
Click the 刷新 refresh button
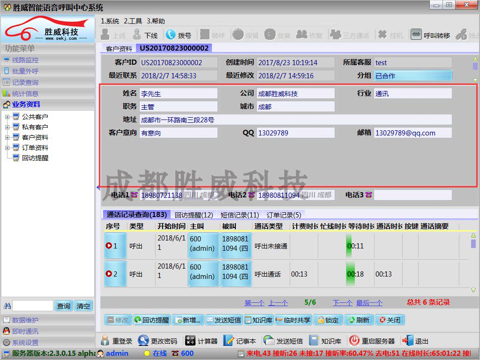[x=358, y=320]
